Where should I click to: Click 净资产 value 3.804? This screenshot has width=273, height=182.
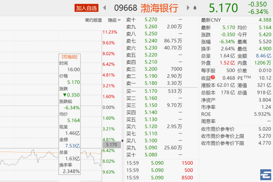coord(265,100)
